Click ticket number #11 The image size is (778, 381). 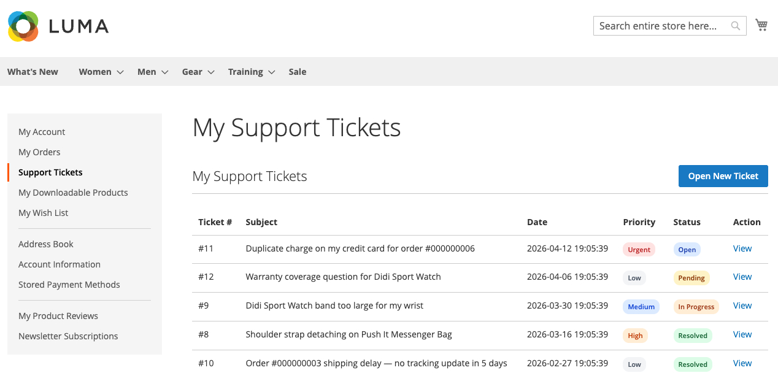(x=206, y=248)
